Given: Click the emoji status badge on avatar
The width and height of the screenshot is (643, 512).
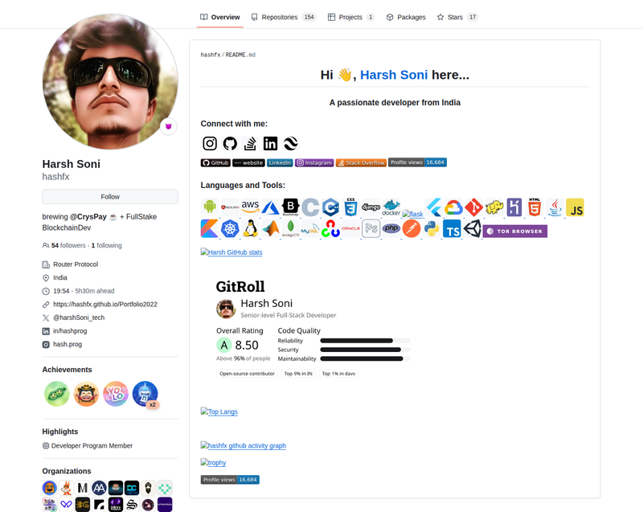Looking at the screenshot, I should pyautogui.click(x=169, y=126).
